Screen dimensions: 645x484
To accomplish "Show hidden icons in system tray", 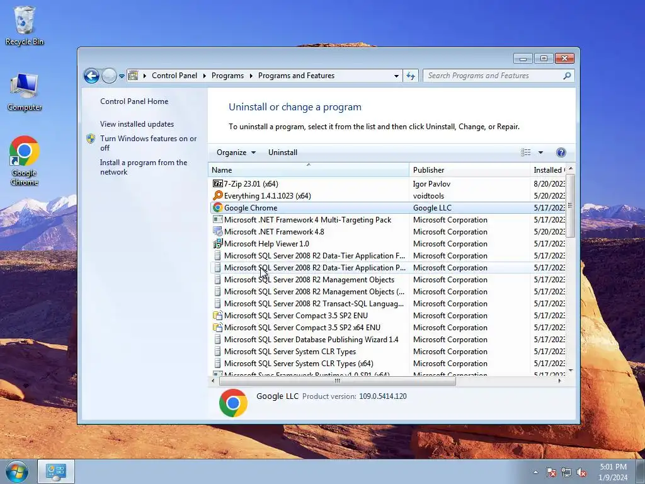I will (x=535, y=473).
